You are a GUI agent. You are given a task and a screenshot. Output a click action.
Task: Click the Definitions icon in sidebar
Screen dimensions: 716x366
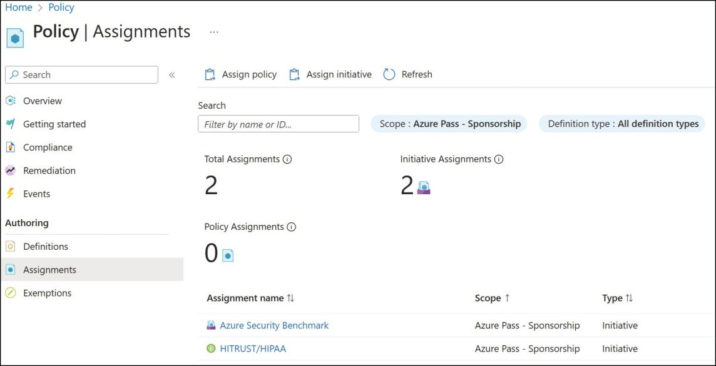pos(11,246)
